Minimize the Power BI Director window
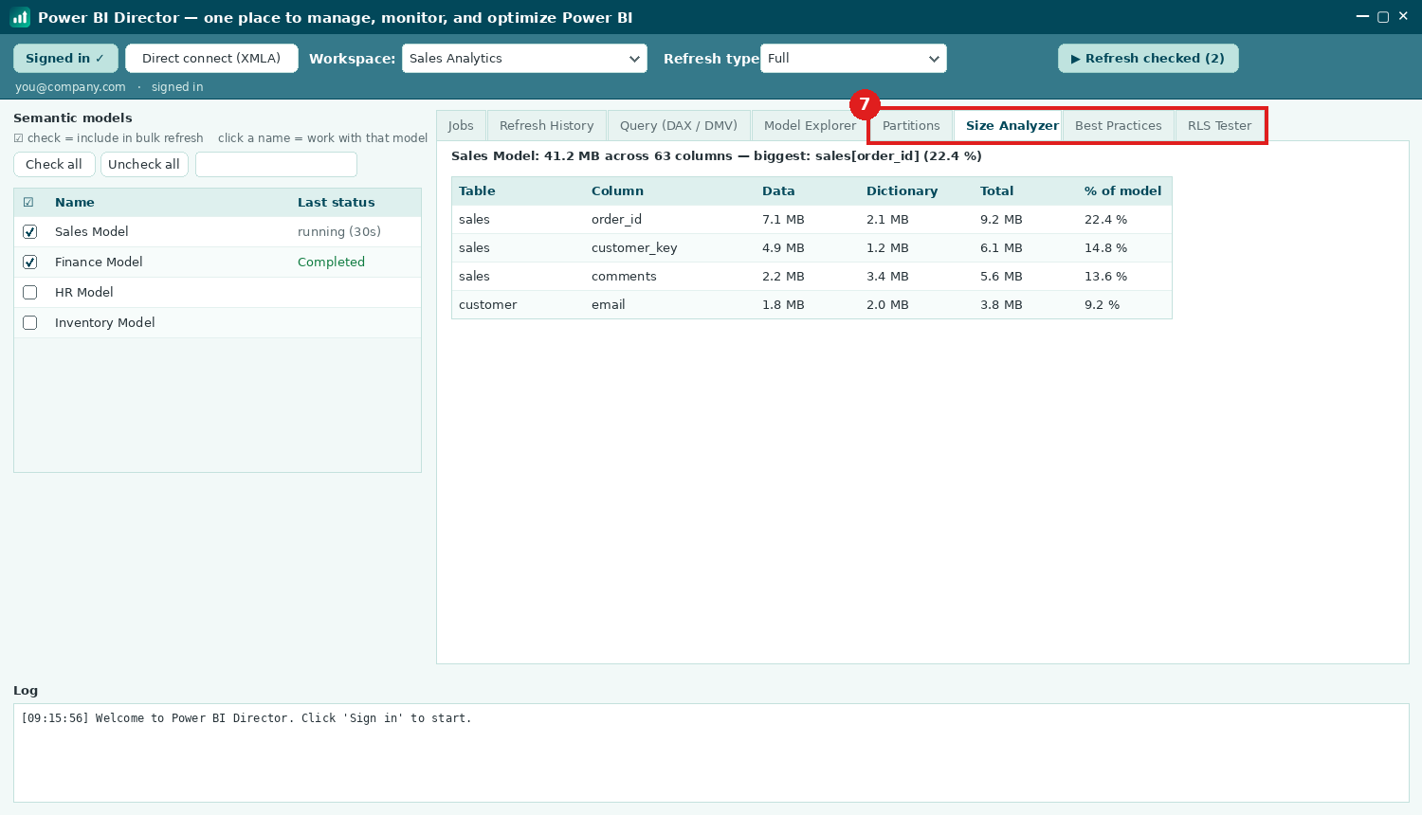 click(1362, 16)
